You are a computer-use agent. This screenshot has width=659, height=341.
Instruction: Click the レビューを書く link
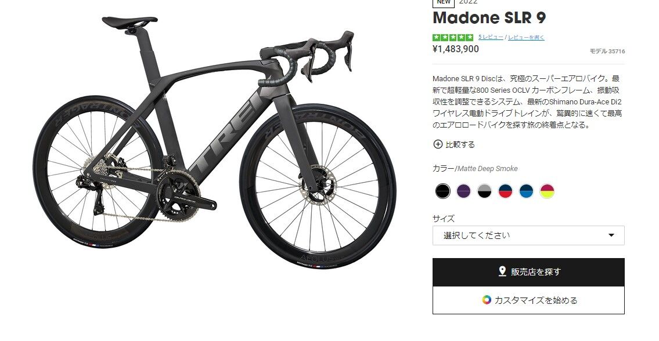pos(526,37)
